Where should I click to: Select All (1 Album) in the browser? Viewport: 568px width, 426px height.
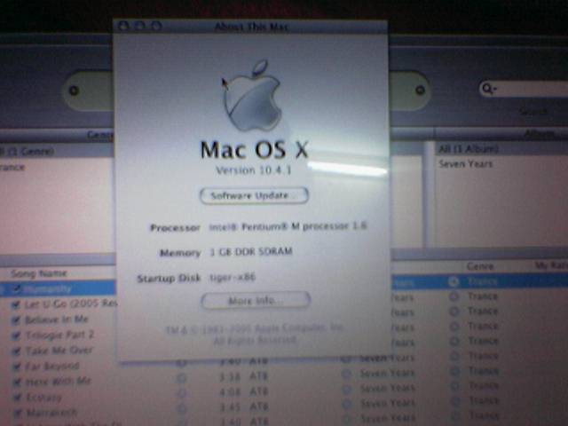click(469, 149)
